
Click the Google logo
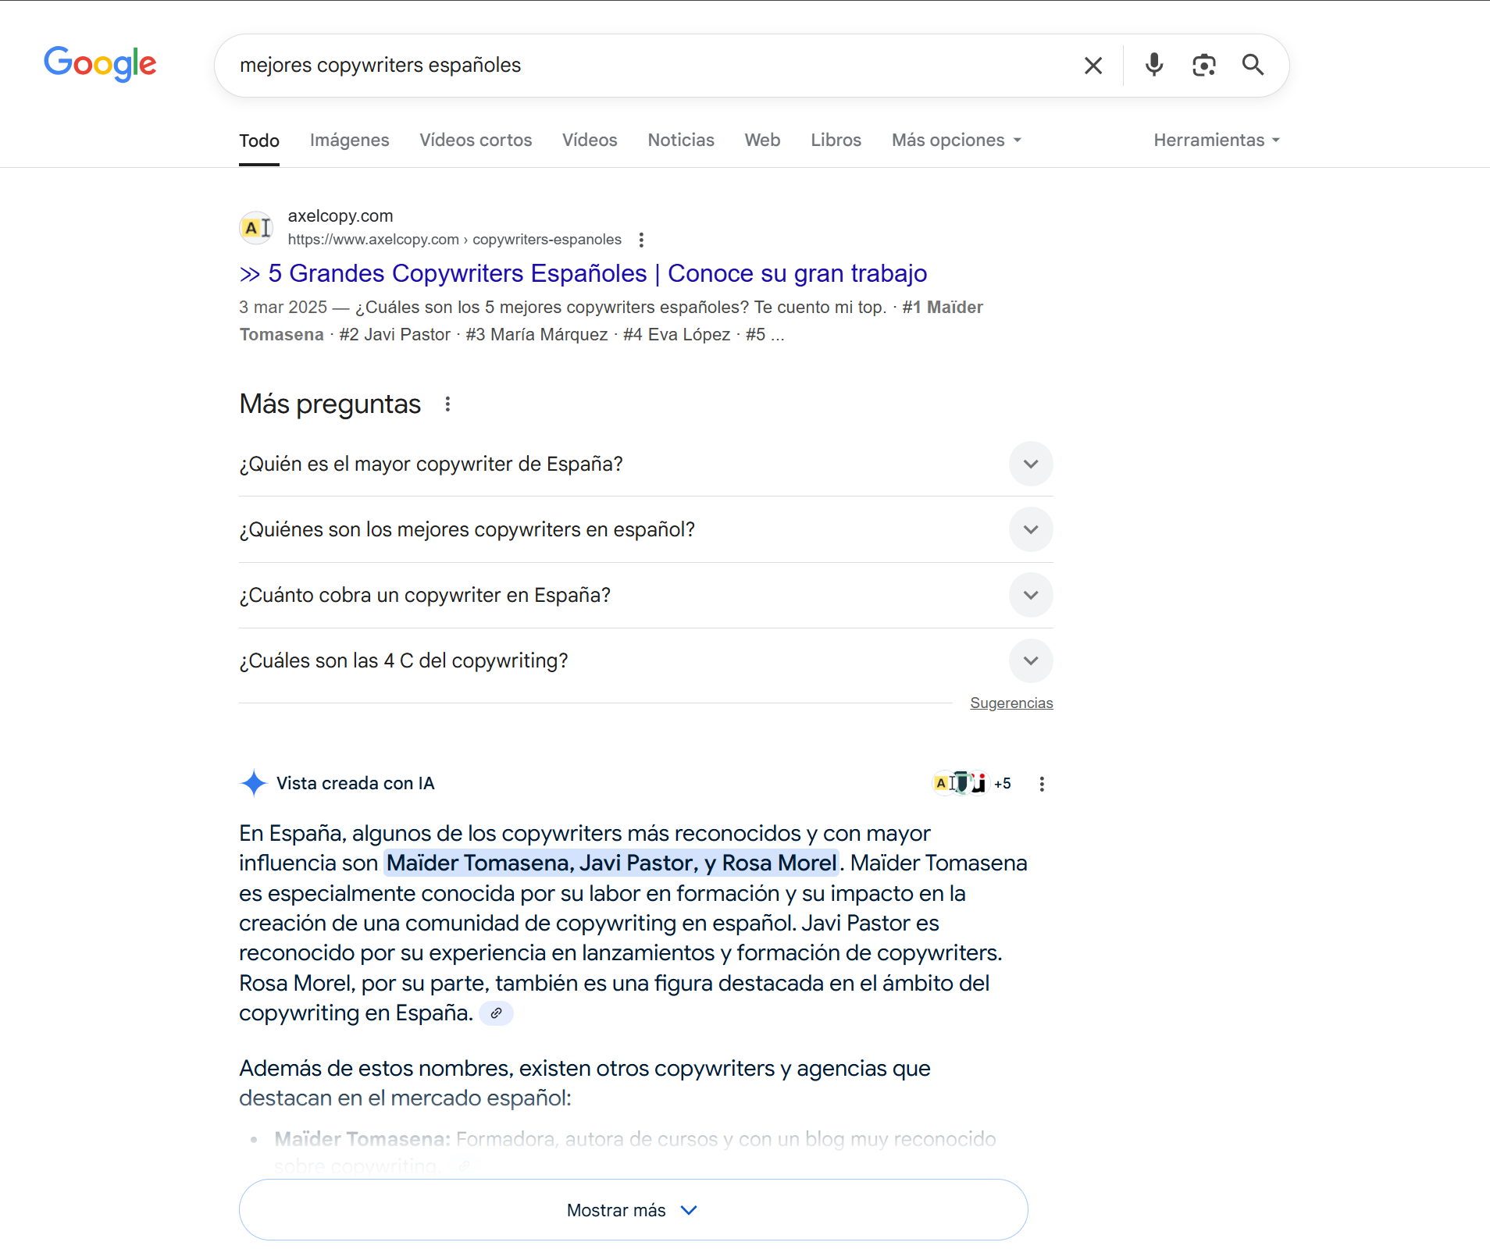click(x=100, y=64)
